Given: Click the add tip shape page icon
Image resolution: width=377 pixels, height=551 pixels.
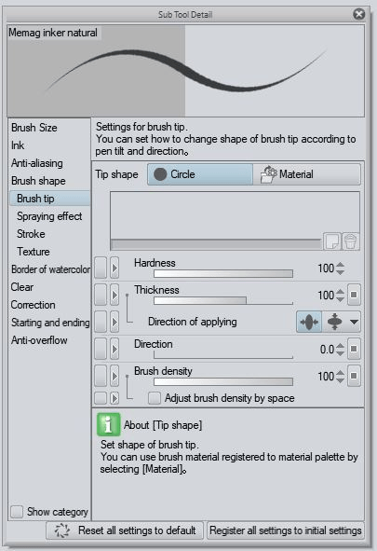Looking at the screenshot, I should point(331,241).
